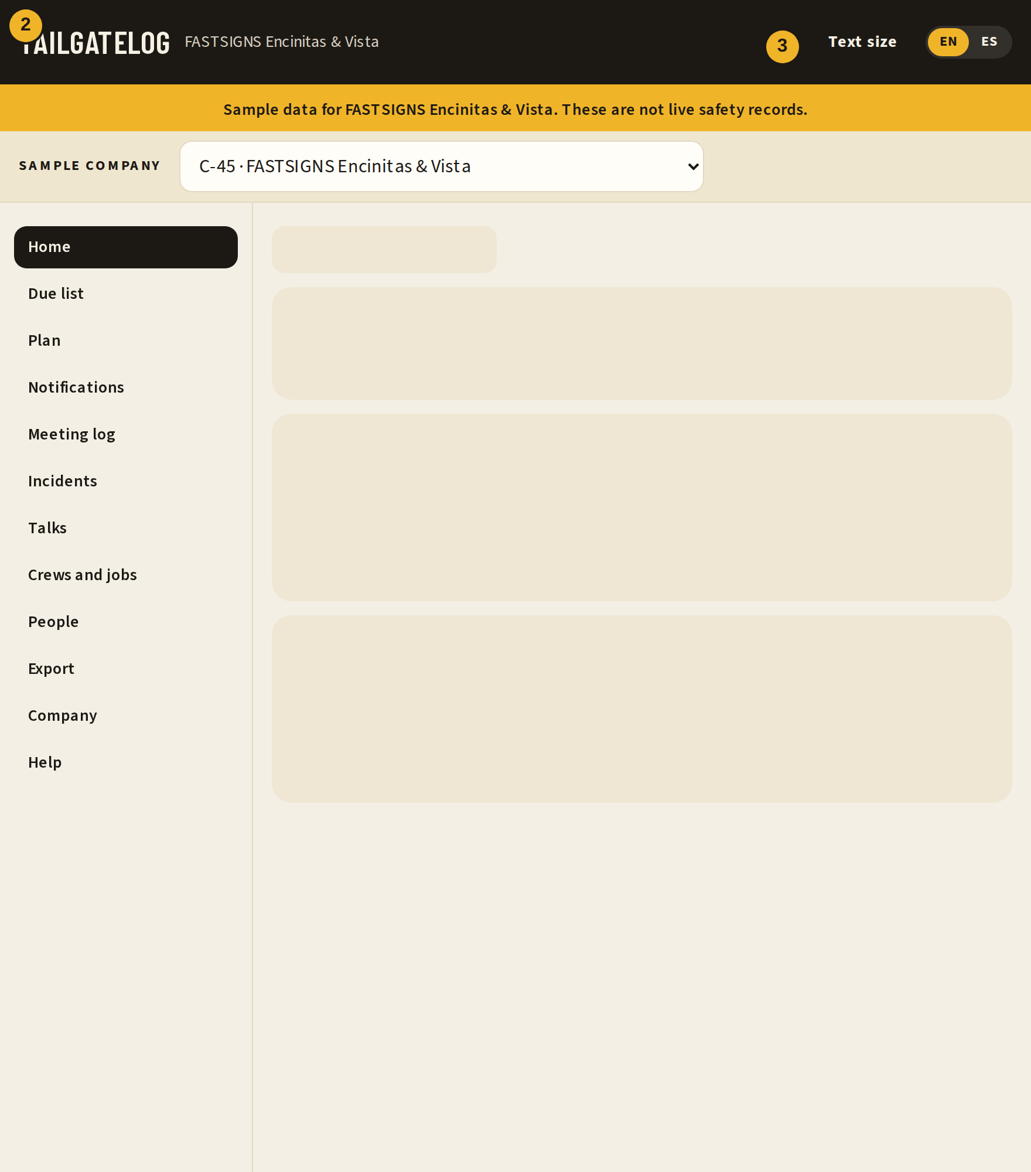
Task: Open Notifications in sidebar
Action: [x=126, y=388]
